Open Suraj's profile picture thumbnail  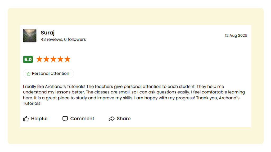pyautogui.click(x=30, y=36)
